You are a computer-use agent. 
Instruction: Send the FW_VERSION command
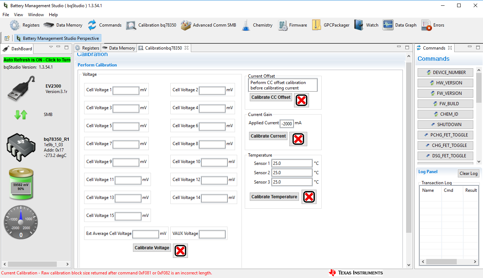tap(445, 93)
